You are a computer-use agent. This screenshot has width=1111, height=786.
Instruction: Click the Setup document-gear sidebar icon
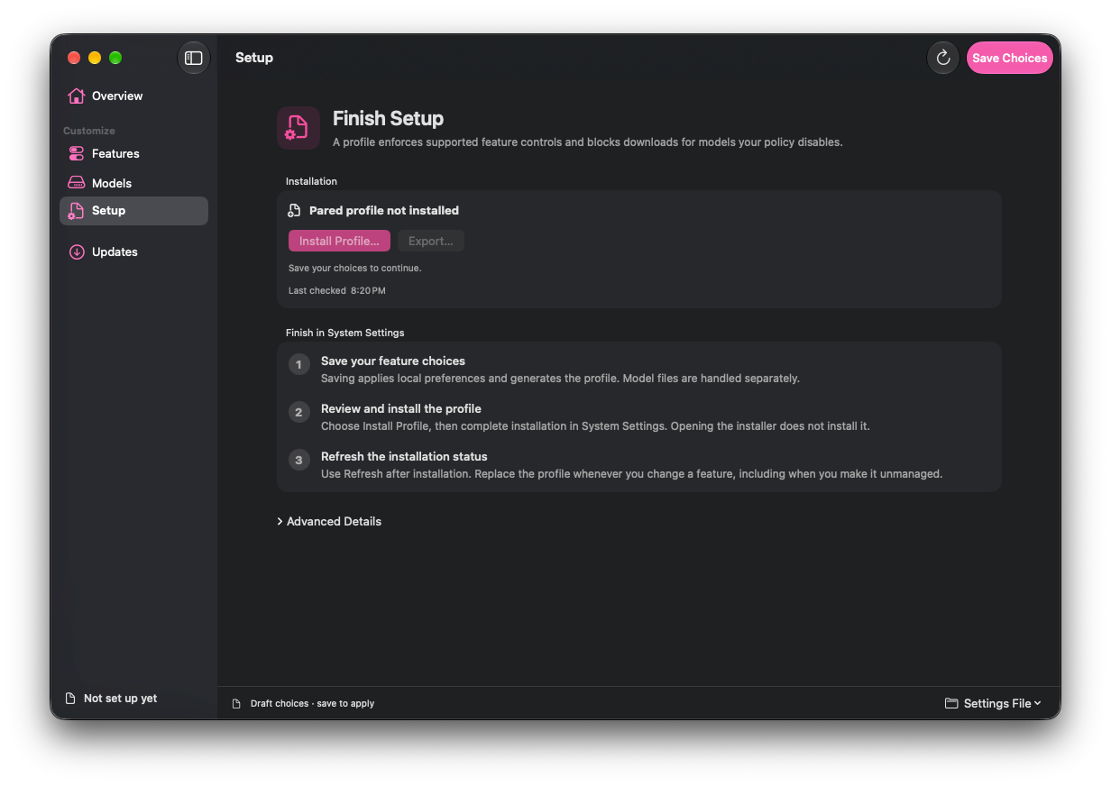(77, 211)
